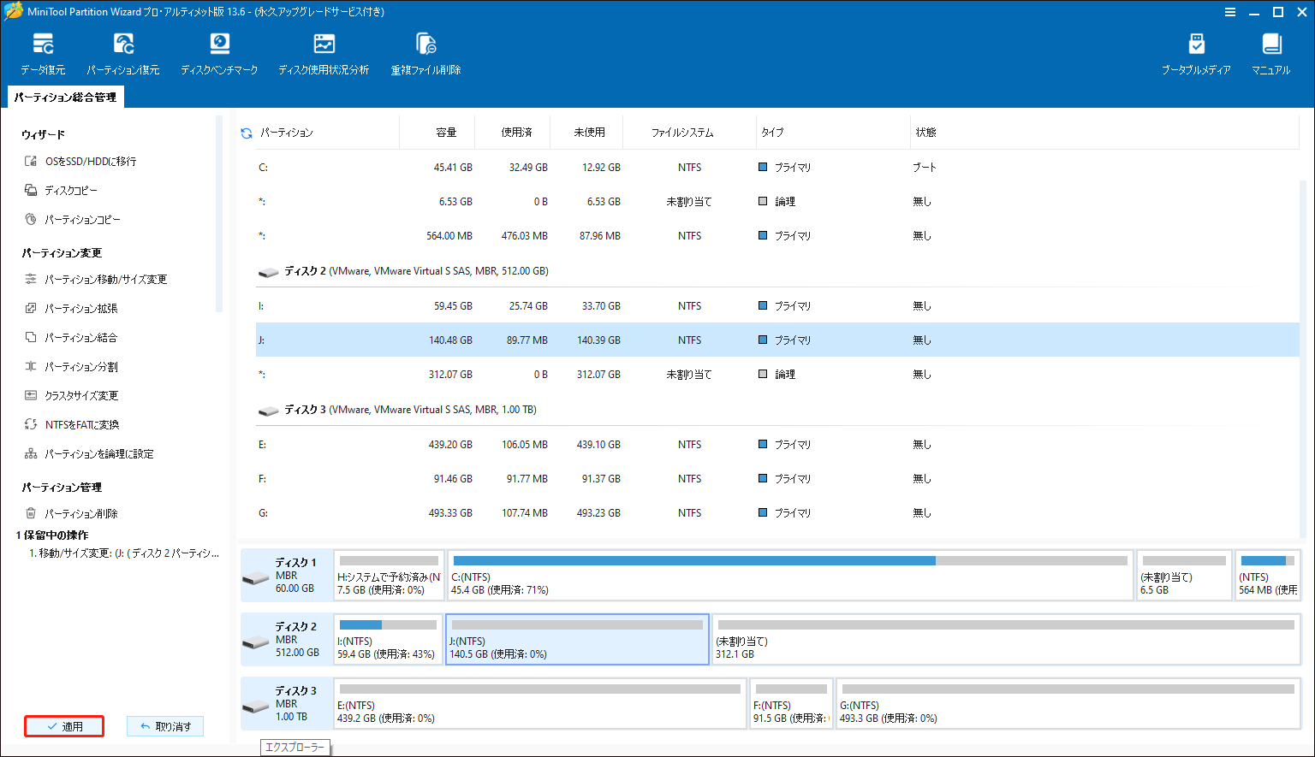Sort by 未使用 column header

589,133
